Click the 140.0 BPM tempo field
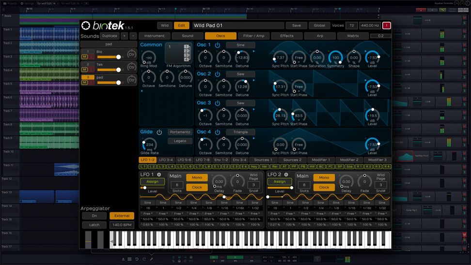Image resolution: width=471 pixels, height=265 pixels. click(122, 225)
